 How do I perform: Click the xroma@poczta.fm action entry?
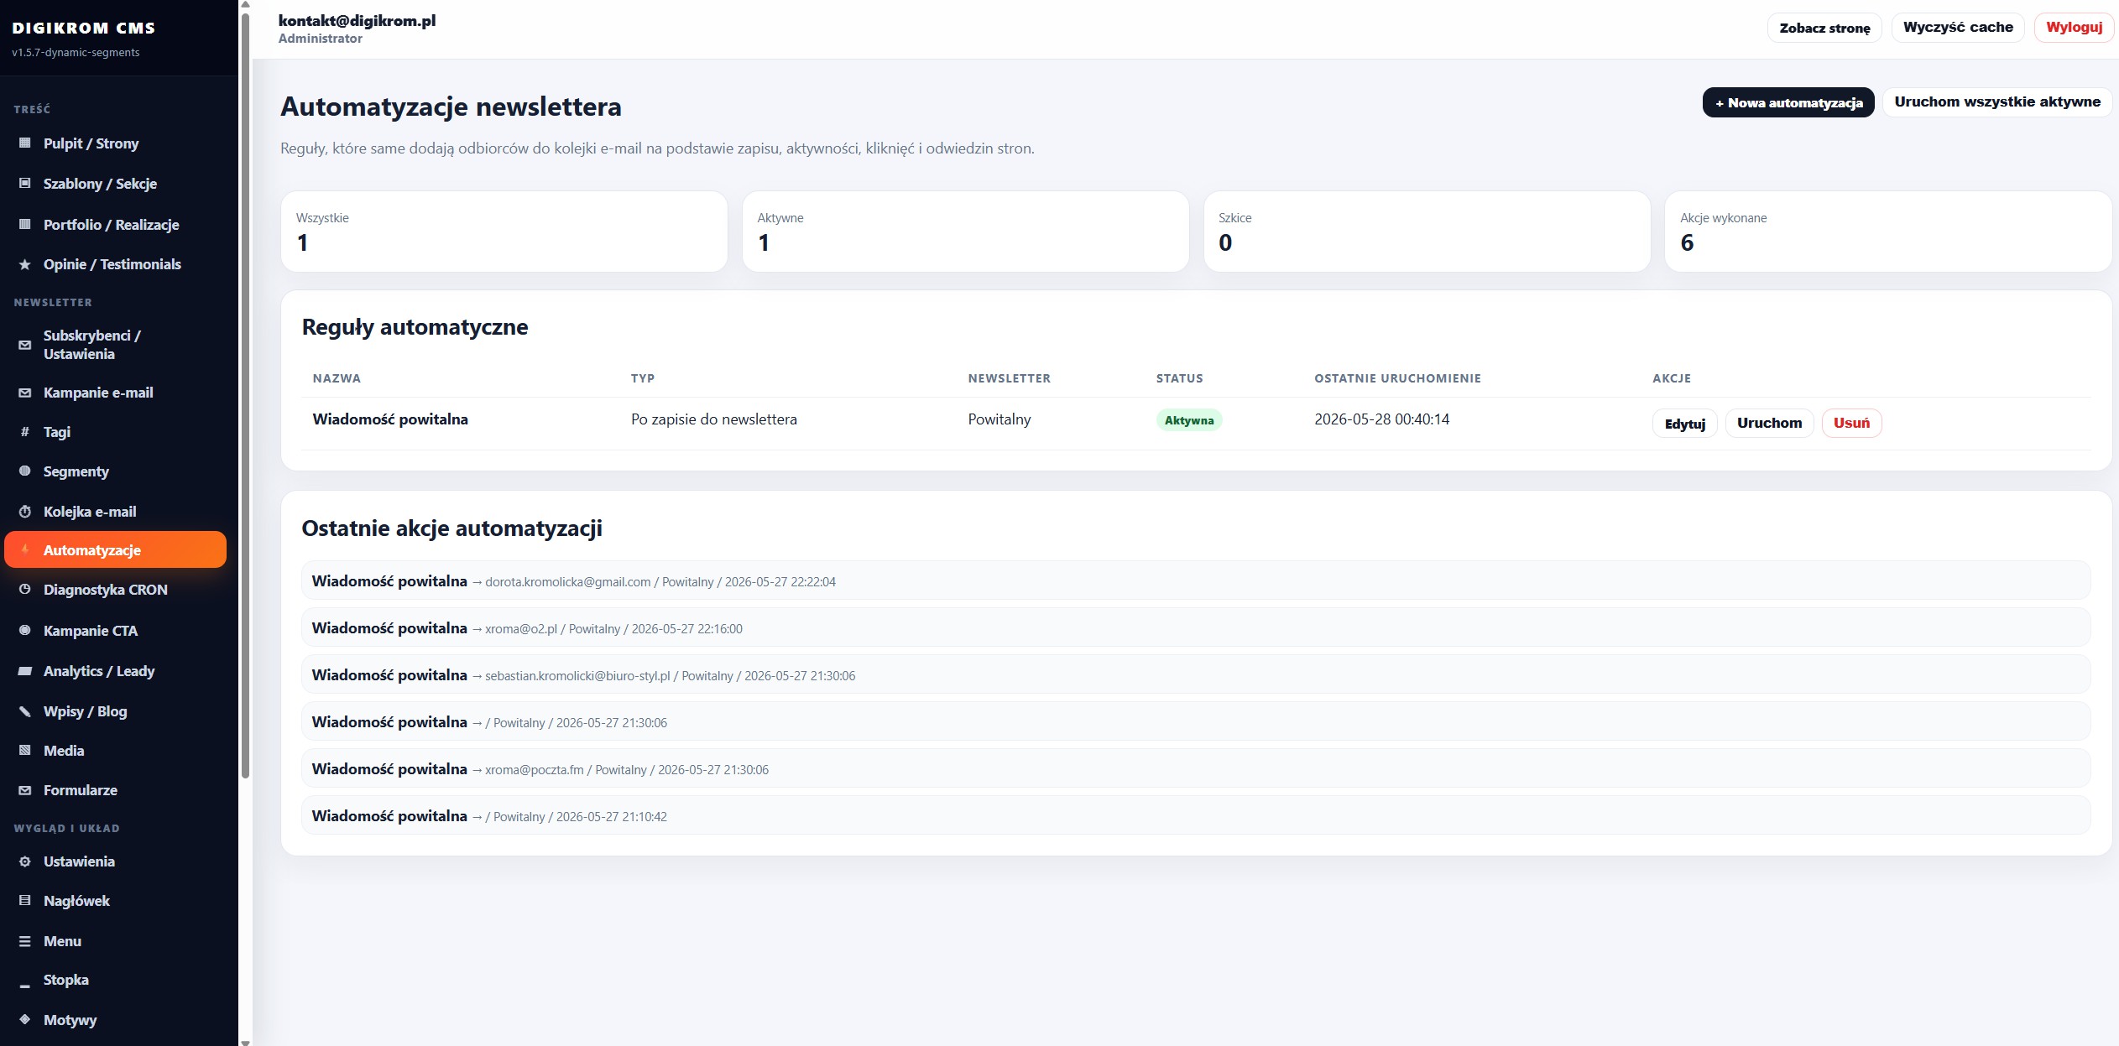click(x=1196, y=768)
